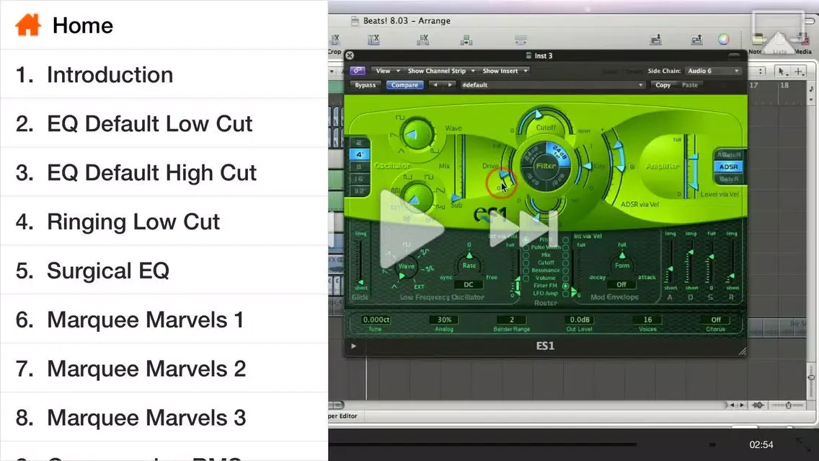This screenshot has width=819, height=461.
Task: Expand the Show Channel Strip dropdown
Action: click(x=441, y=71)
